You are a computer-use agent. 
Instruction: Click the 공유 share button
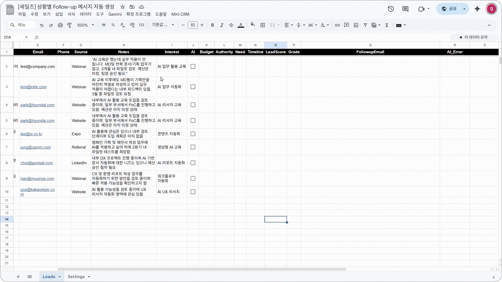tap(452, 9)
